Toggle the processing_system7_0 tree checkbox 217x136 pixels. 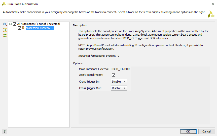(20, 28)
